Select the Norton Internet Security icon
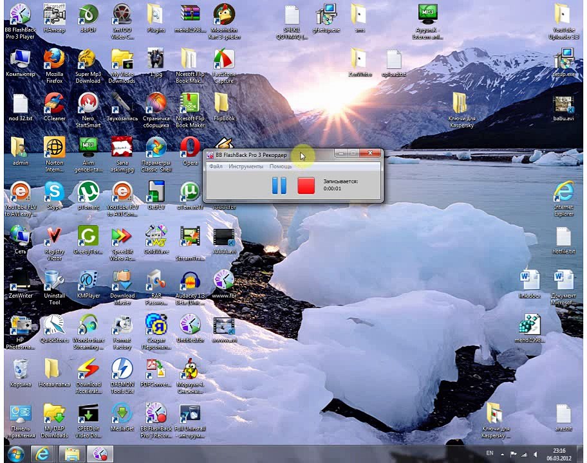587x463 pixels. (x=54, y=155)
